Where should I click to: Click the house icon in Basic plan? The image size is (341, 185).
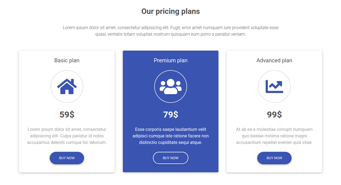tap(67, 87)
